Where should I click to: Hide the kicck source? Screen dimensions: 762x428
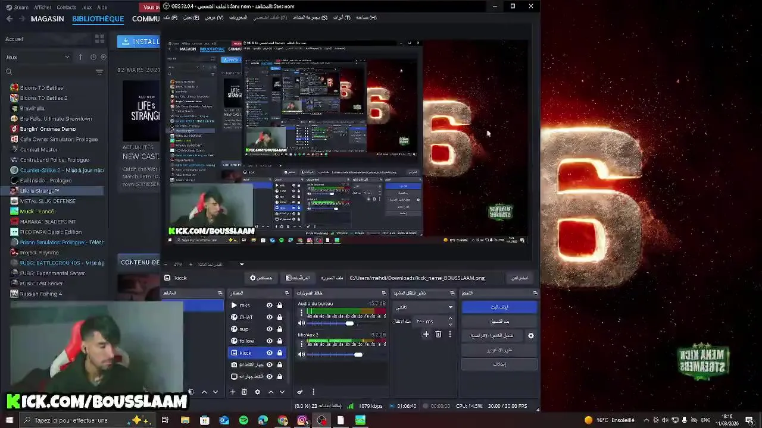point(269,353)
